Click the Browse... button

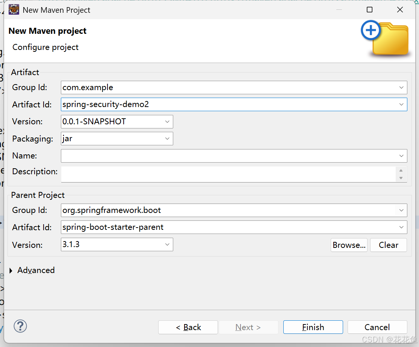[349, 245]
